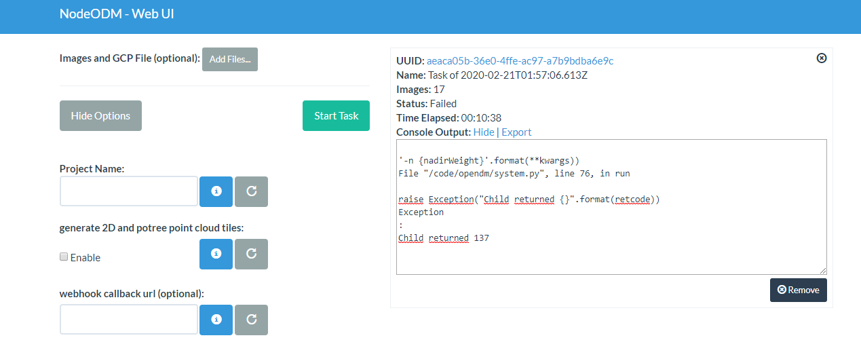Image resolution: width=861 pixels, height=340 pixels.
Task: Focus the Project Name text field
Action: [x=129, y=191]
